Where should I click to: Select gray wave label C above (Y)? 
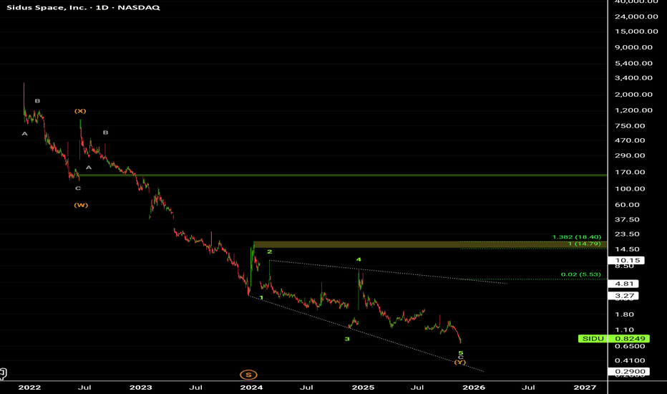point(461,357)
